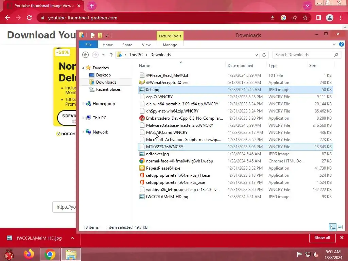
Task: Open Chrome share page icon
Action: pos(294,18)
